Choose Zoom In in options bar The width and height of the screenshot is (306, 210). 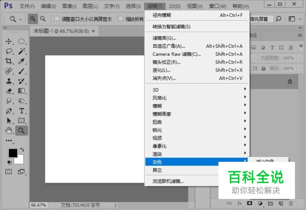[33, 19]
